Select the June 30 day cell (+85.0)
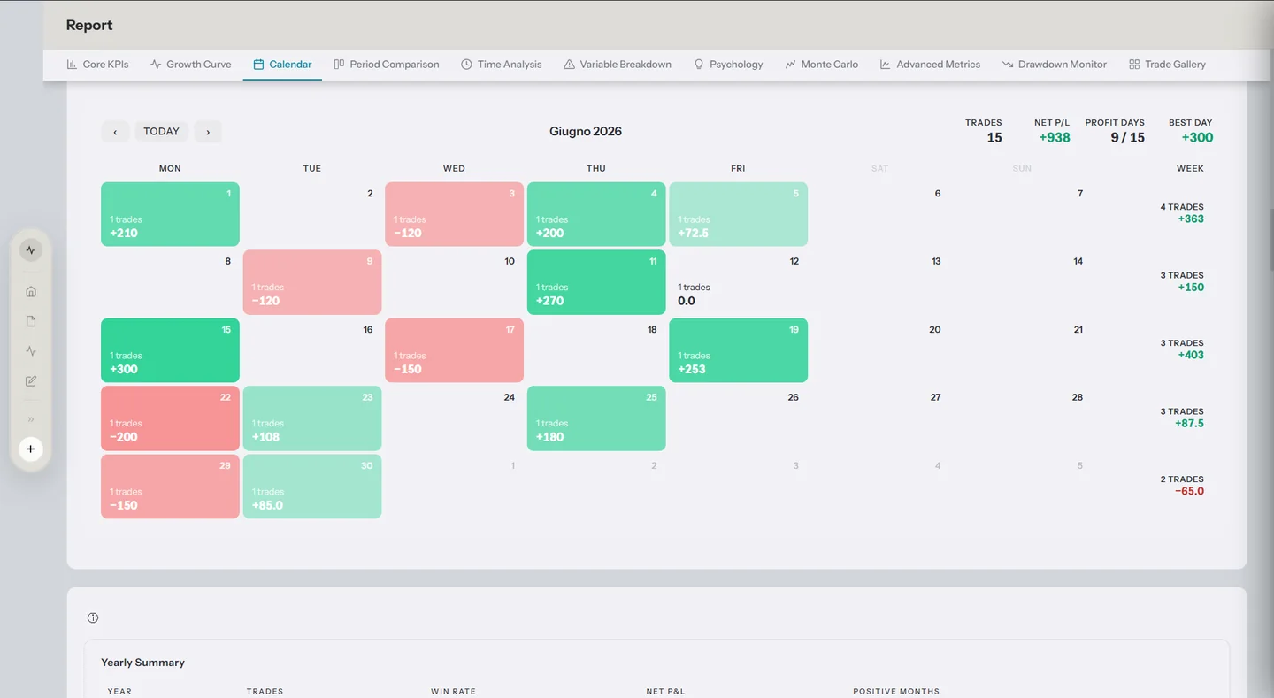The width and height of the screenshot is (1274, 698). [312, 487]
